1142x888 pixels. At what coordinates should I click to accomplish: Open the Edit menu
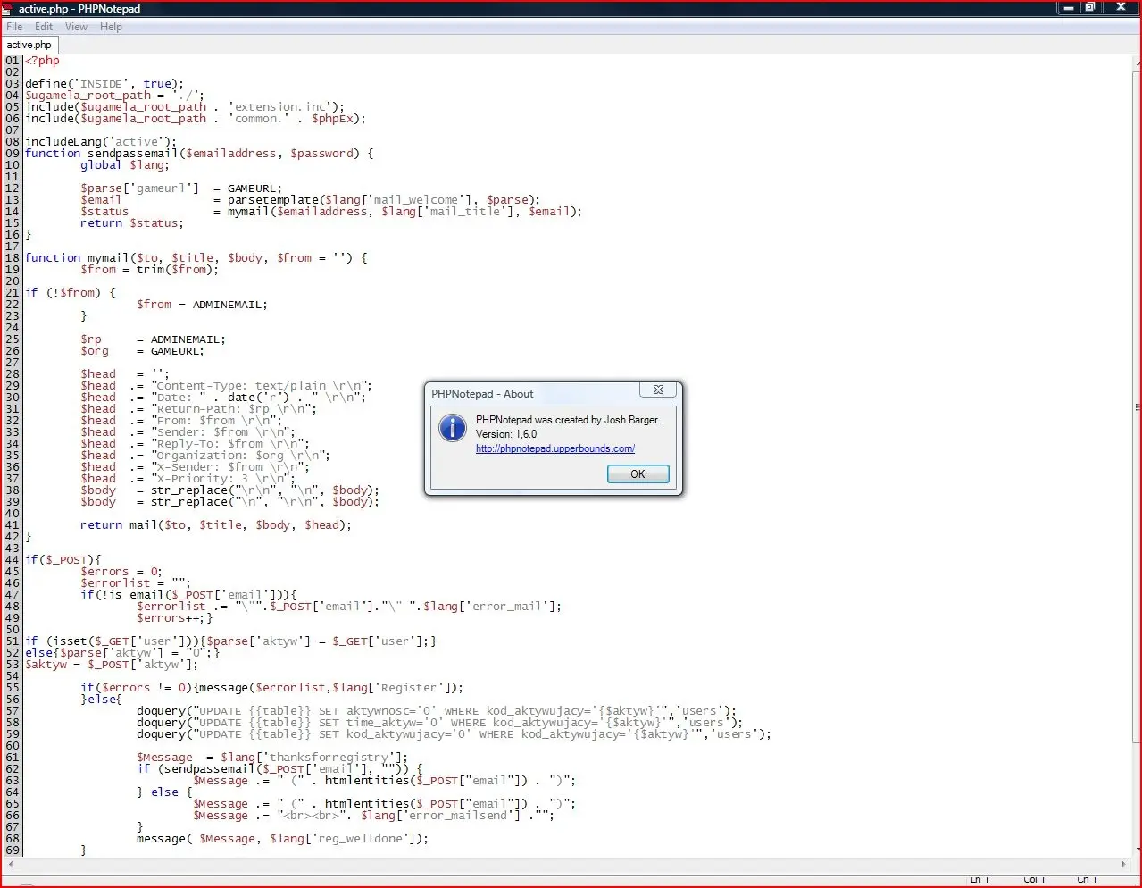[44, 27]
